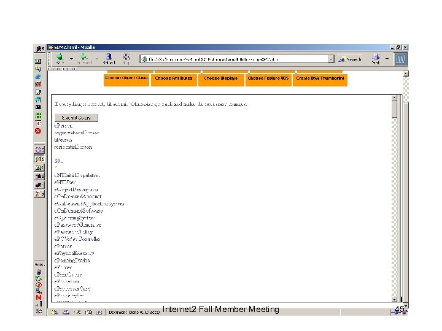Click the green grid quick launch icon

pos(38,115)
